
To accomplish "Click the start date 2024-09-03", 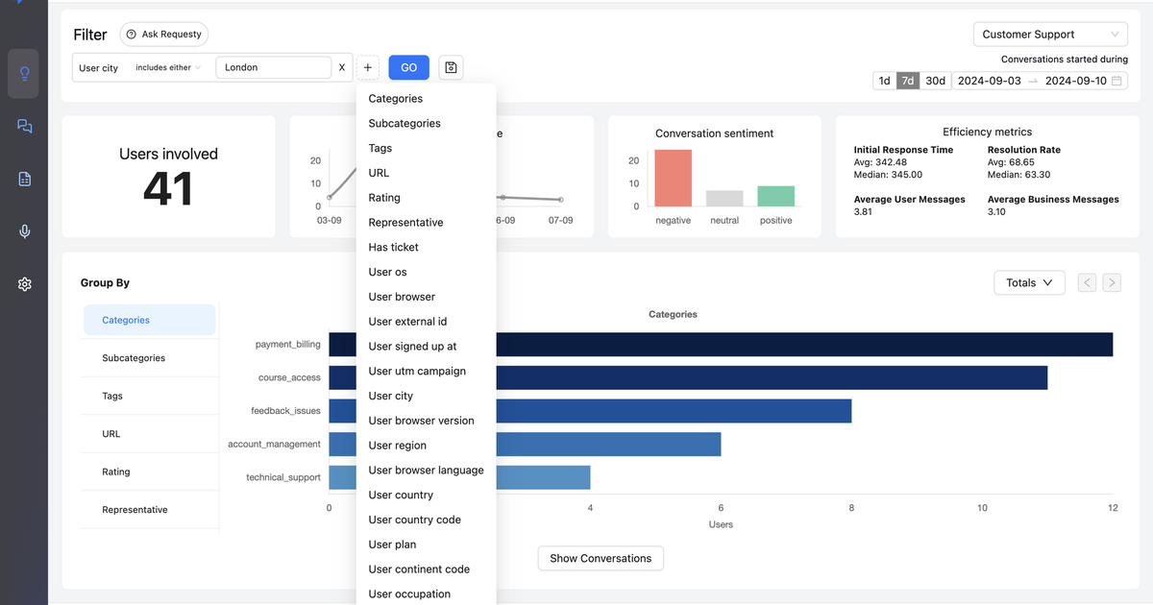I will tap(989, 81).
